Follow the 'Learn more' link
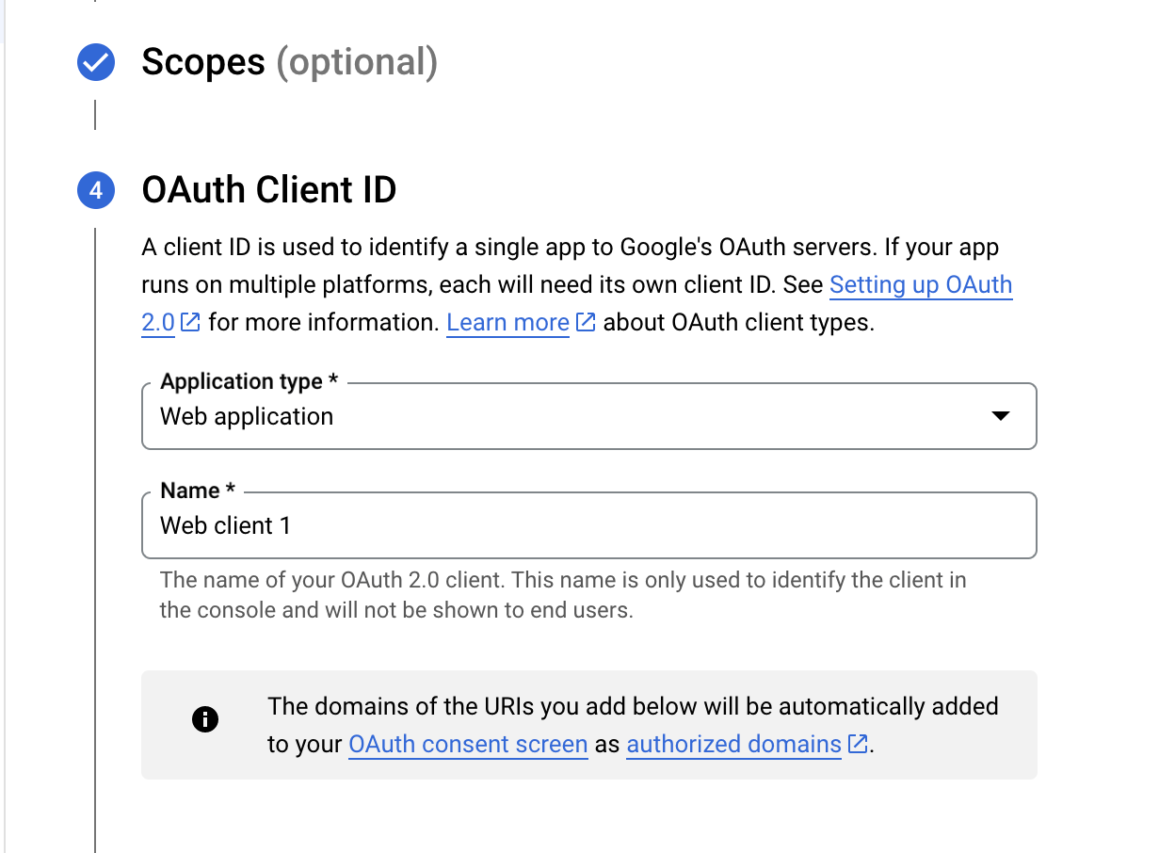Screen dimensions: 1175x853 507,323
